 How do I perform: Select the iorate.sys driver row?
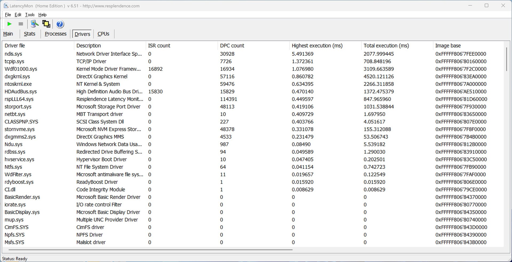253,205
